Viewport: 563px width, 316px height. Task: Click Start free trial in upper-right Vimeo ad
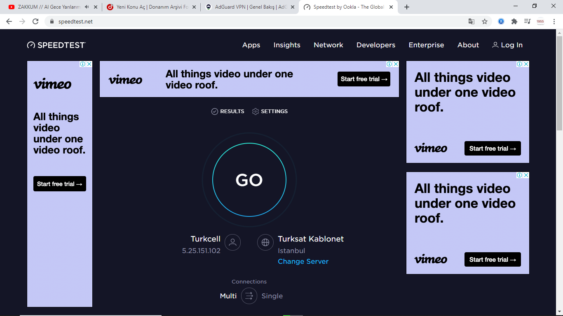point(493,149)
